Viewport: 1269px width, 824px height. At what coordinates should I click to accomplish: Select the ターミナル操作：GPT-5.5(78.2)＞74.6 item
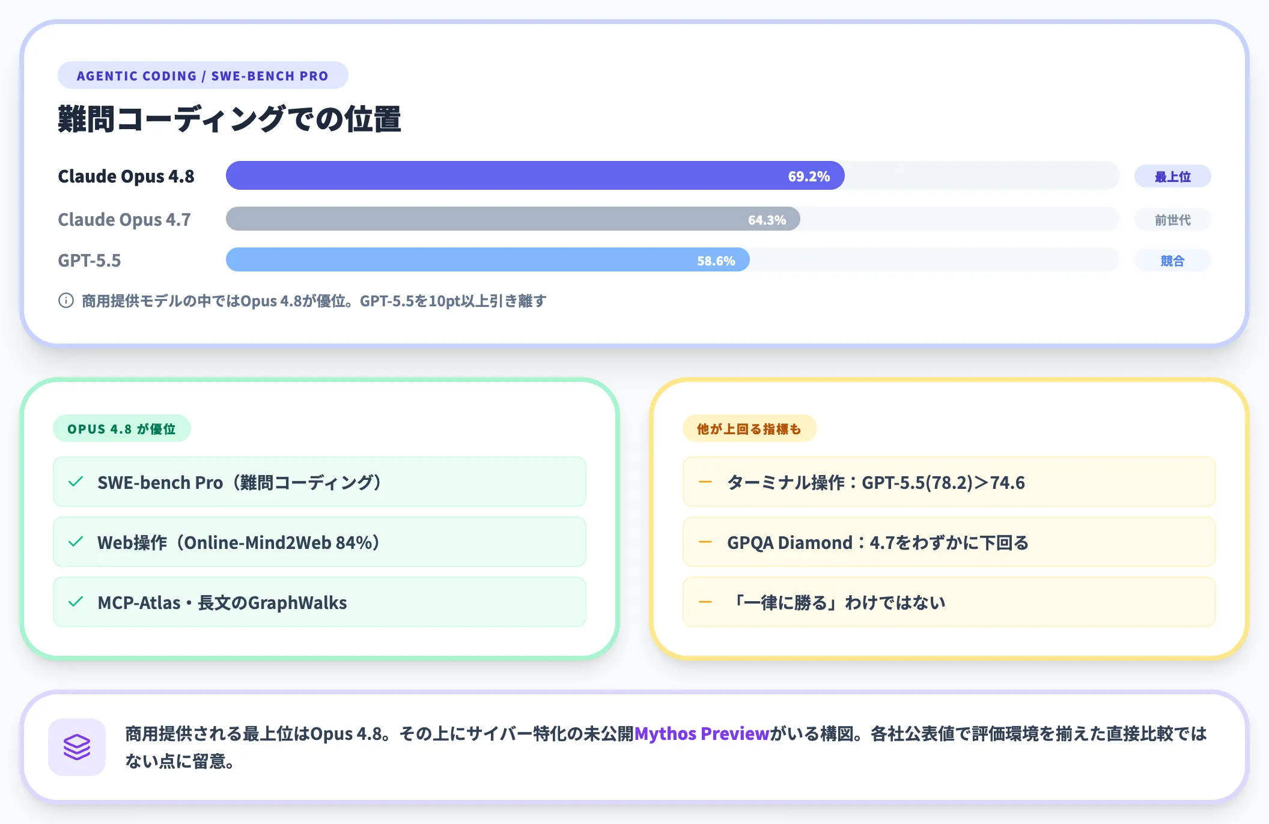coord(949,482)
